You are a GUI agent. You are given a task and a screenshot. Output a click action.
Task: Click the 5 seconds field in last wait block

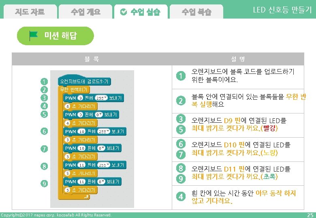coord(68,190)
